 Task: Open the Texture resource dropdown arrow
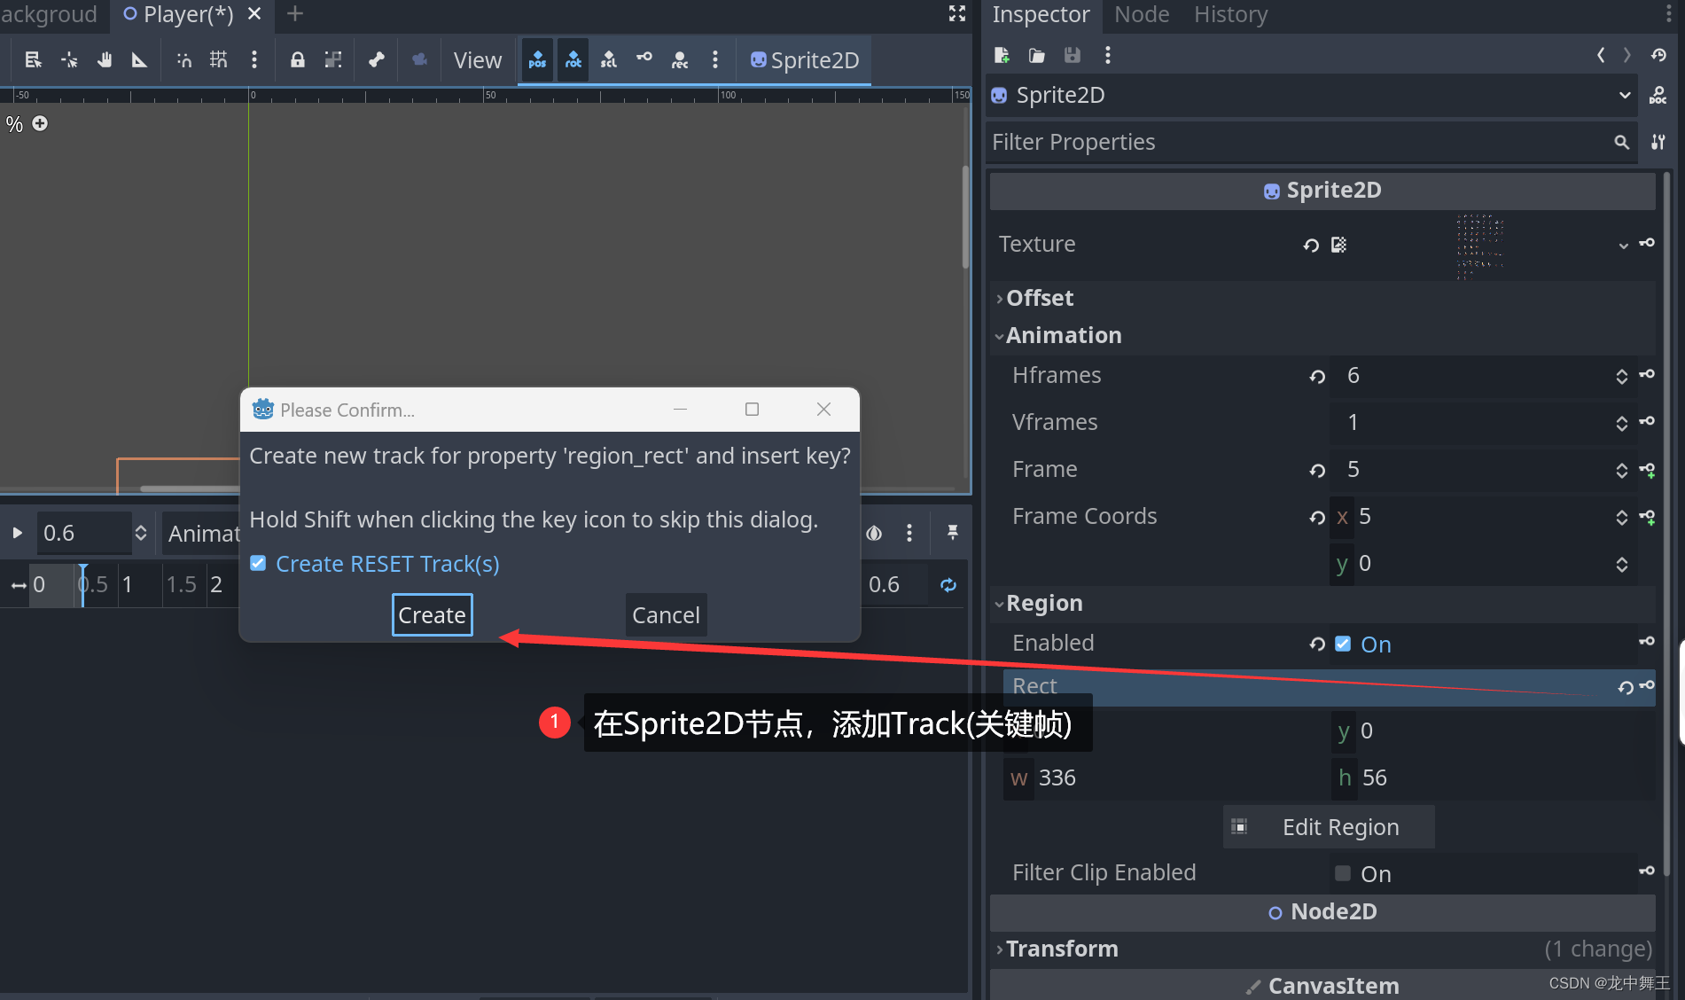pyautogui.click(x=1623, y=245)
